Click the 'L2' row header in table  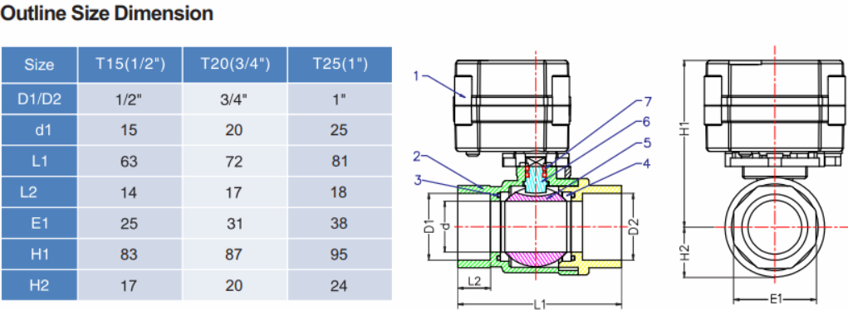pyautogui.click(x=39, y=192)
